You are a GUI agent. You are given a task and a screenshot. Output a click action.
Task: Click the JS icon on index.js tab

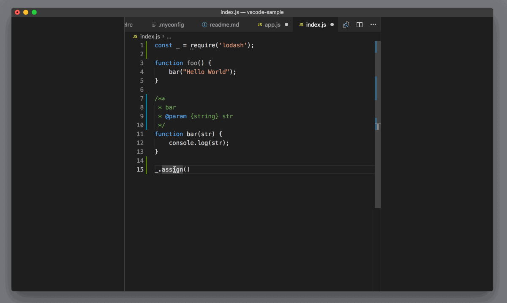pos(301,25)
